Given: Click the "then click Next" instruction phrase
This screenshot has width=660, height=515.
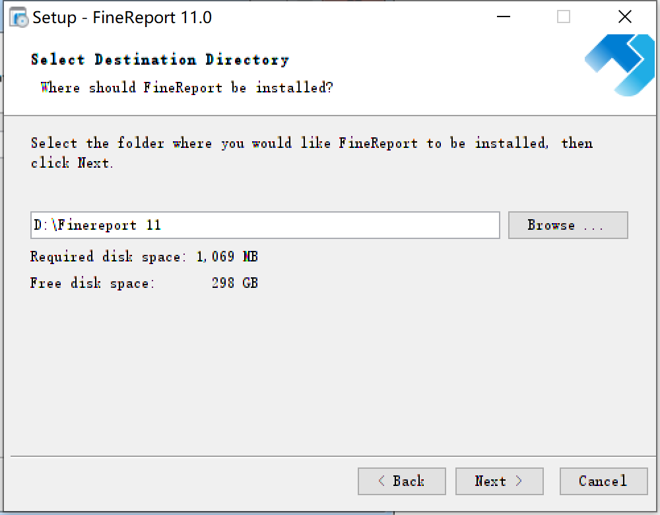Looking at the screenshot, I should click(x=73, y=163).
